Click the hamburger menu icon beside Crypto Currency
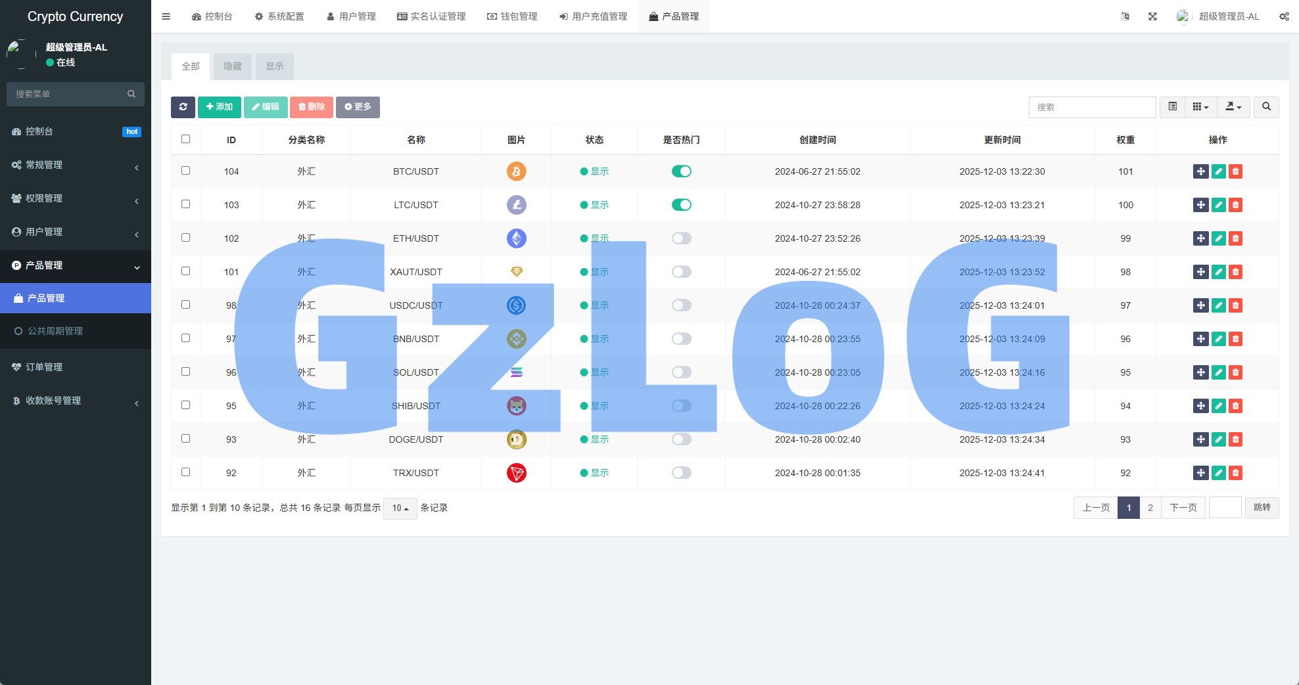This screenshot has width=1299, height=685. point(166,16)
